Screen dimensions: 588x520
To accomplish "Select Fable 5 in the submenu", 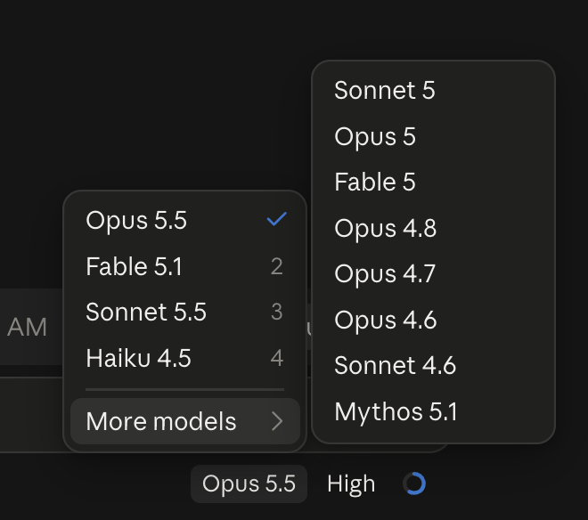I will tap(433, 182).
